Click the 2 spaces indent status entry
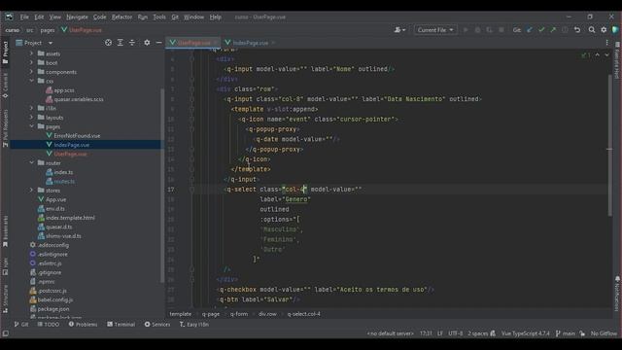The width and height of the screenshot is (622, 350). [477, 333]
